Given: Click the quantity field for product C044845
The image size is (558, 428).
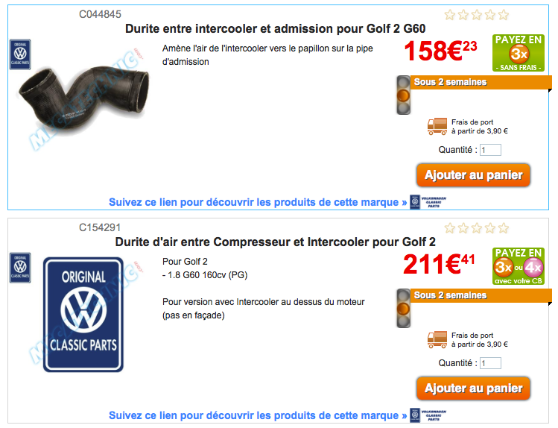Looking at the screenshot, I should click(x=490, y=150).
